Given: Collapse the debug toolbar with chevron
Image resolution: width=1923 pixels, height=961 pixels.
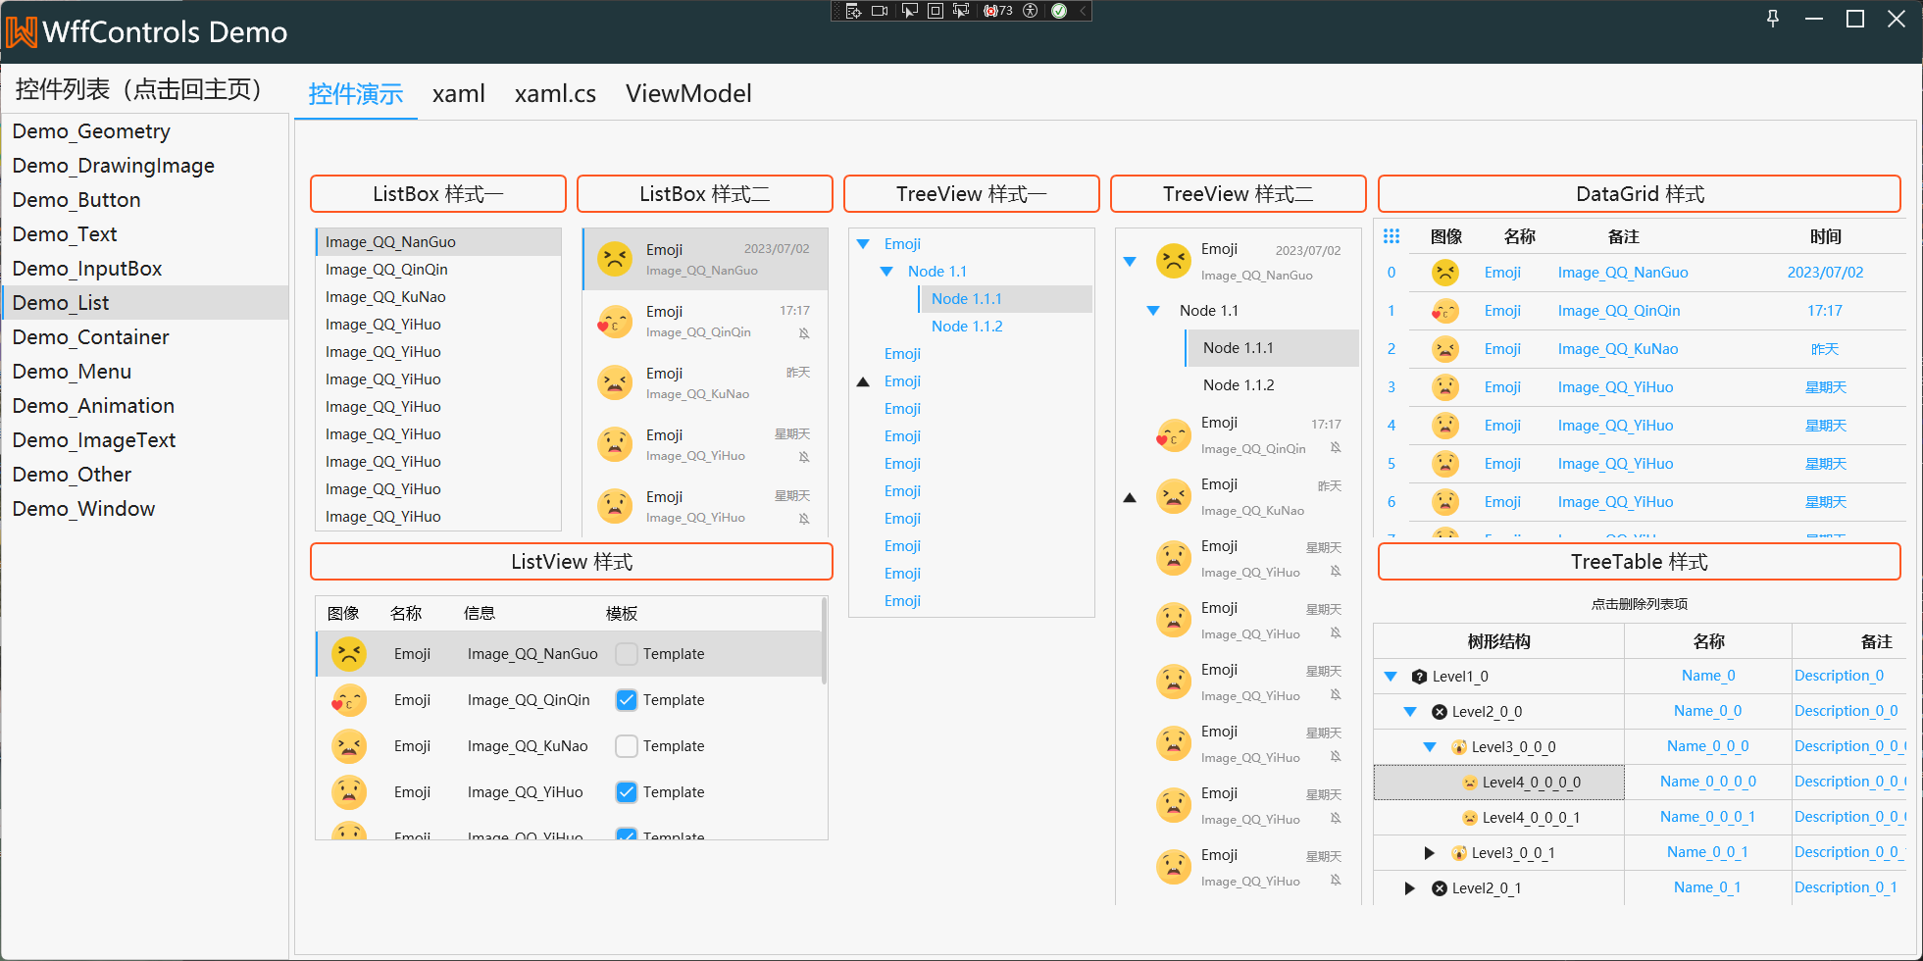Looking at the screenshot, I should 1083,11.
